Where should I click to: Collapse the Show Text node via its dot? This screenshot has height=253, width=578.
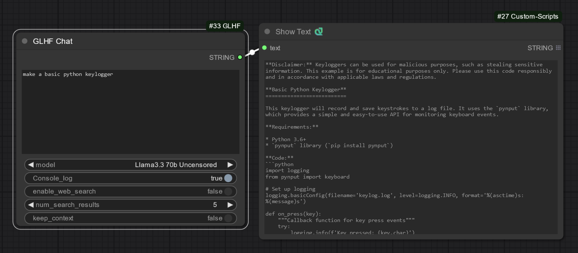[267, 31]
